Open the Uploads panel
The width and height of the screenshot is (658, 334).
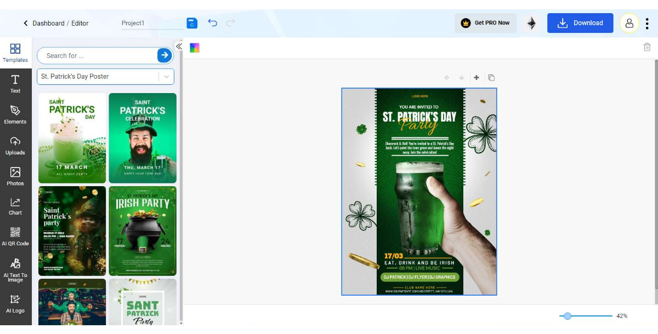[x=15, y=146]
